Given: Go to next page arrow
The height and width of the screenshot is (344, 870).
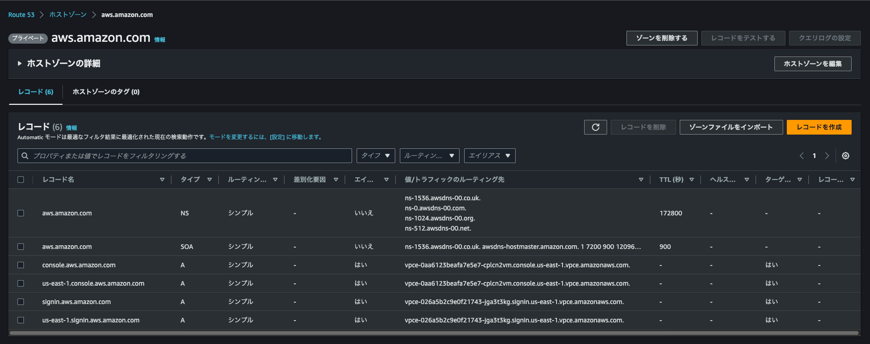Looking at the screenshot, I should 827,156.
